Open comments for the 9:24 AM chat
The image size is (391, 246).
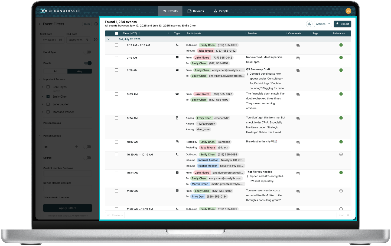pyautogui.click(x=298, y=118)
